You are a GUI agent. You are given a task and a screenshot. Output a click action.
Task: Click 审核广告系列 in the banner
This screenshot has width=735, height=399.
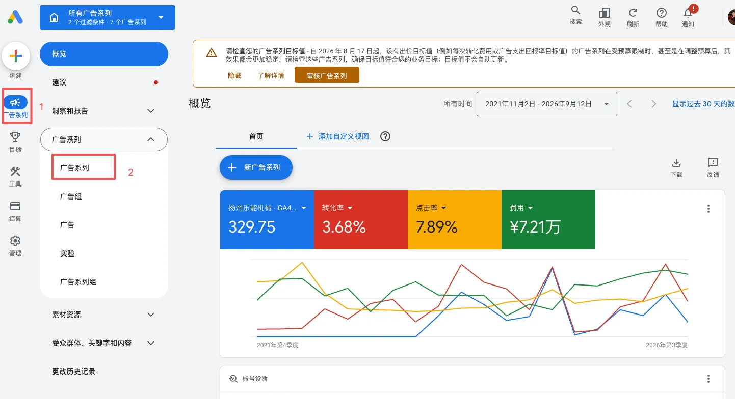point(327,75)
